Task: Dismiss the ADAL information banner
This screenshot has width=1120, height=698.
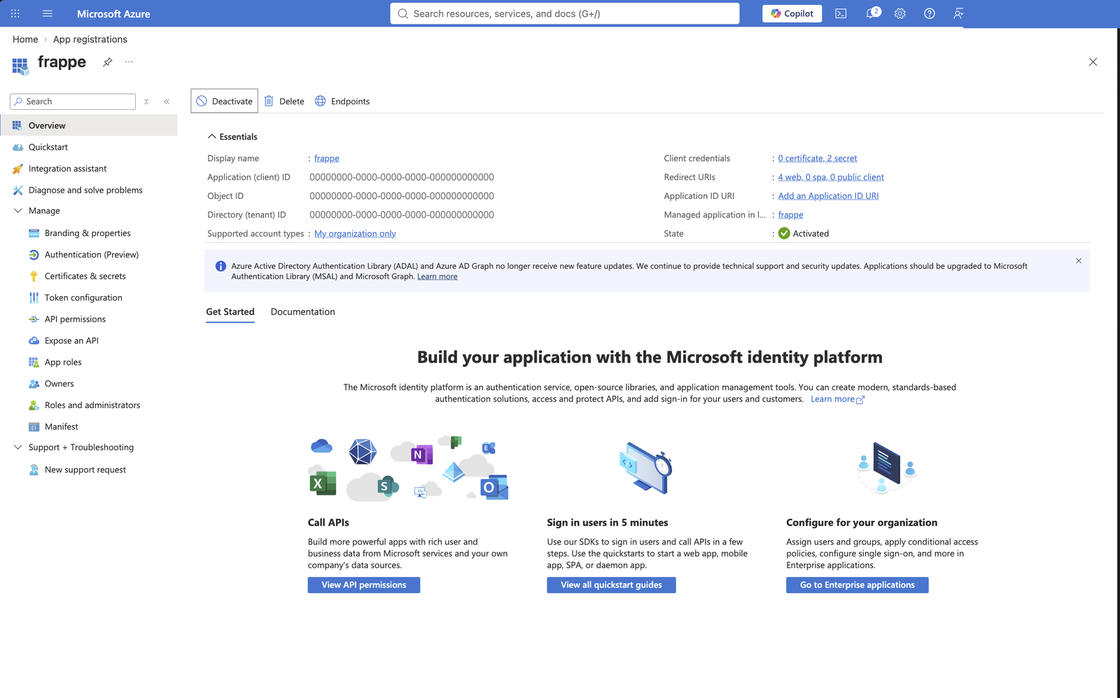Action: tap(1079, 260)
